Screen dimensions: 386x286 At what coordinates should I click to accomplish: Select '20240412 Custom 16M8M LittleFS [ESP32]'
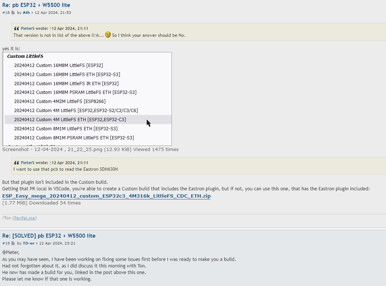point(59,65)
